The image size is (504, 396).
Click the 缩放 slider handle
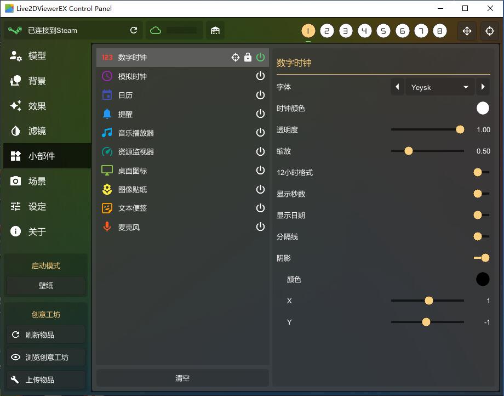click(409, 151)
